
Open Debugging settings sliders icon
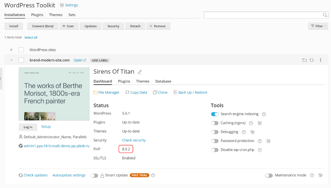(x=253, y=132)
